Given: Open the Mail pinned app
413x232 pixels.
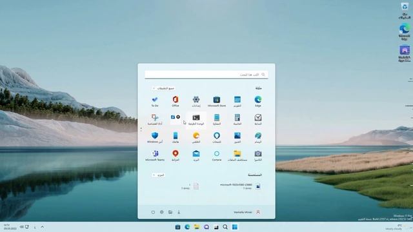Looking at the screenshot, I should [x=196, y=155].
